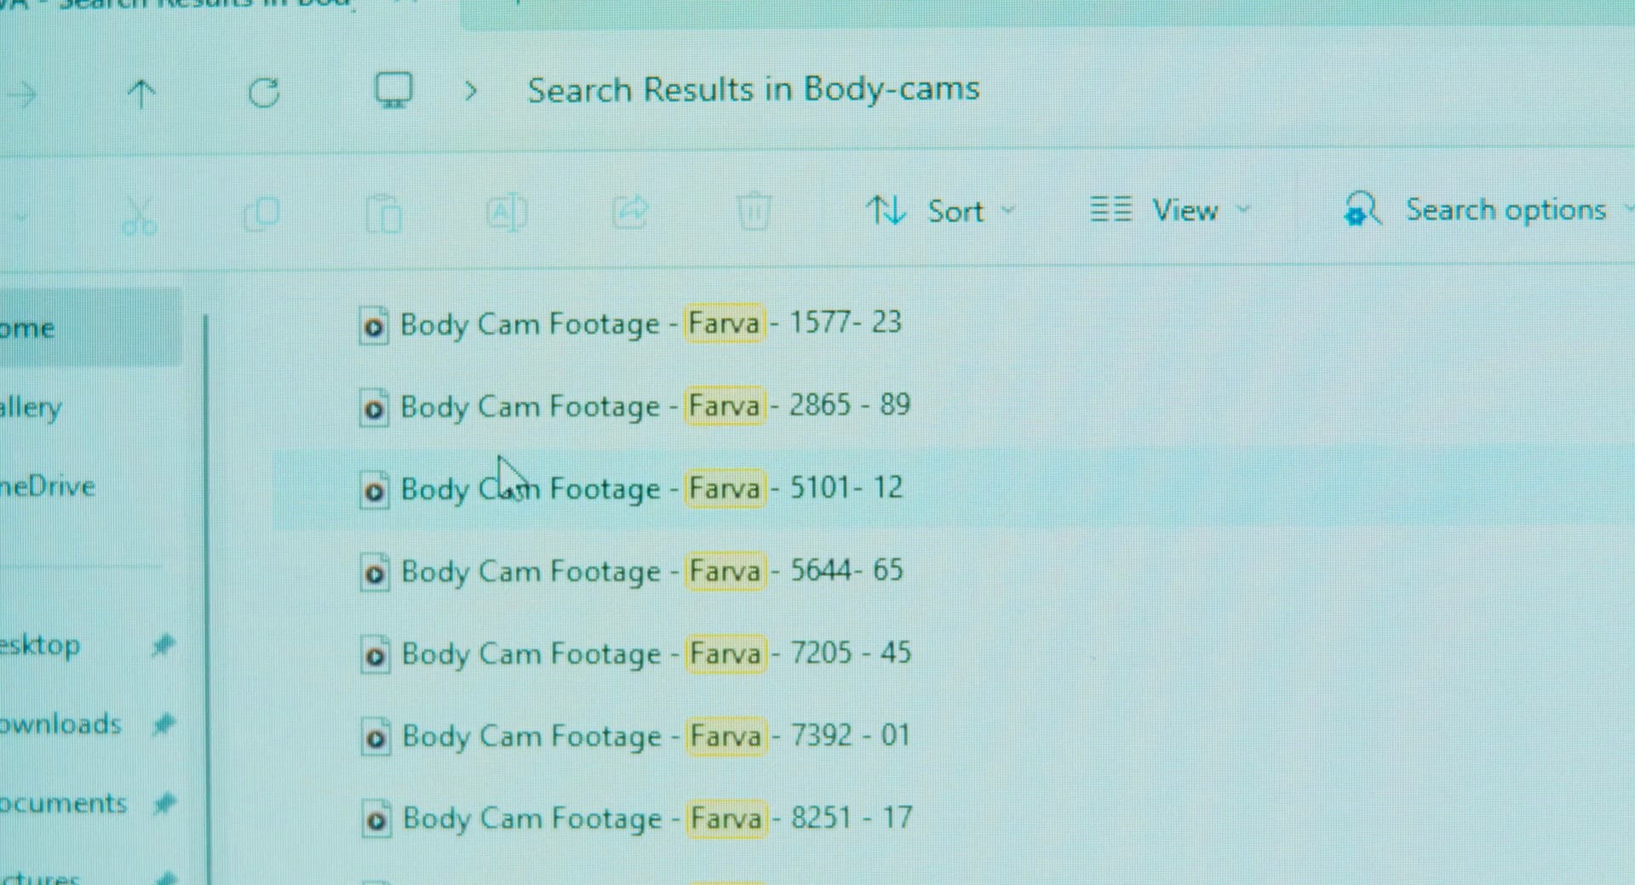Open Documents in the navigation pane
Viewport: 1635px width, 885px height.
tap(63, 803)
